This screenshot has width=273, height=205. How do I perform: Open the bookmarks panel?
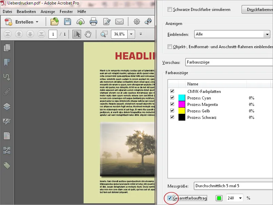click(6, 62)
